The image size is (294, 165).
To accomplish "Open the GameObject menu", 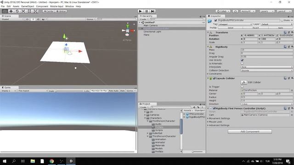I will (x=28, y=6).
